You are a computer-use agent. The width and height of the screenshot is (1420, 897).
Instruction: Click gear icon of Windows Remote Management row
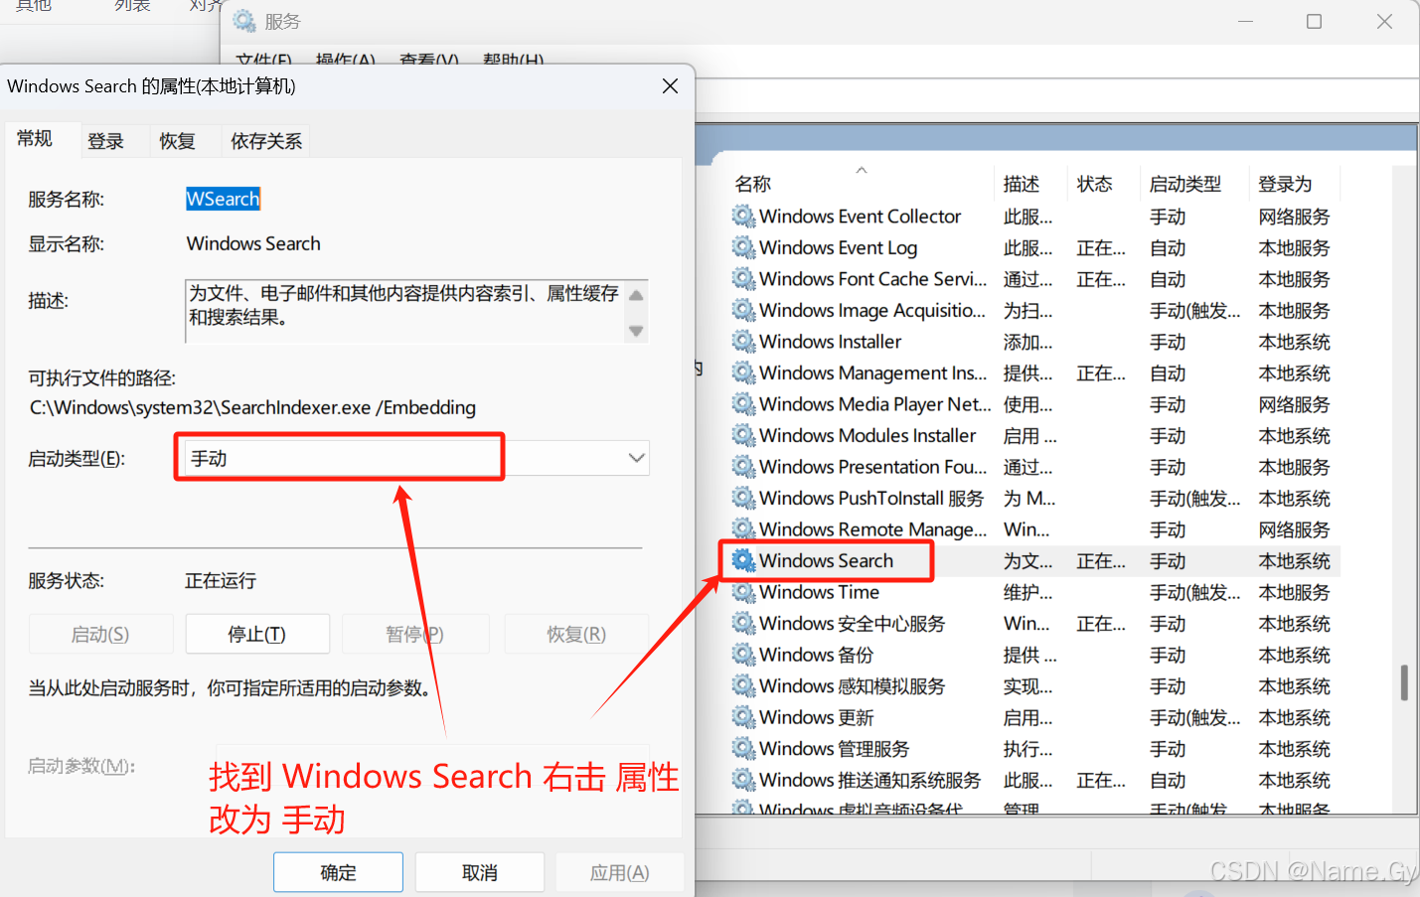click(743, 528)
